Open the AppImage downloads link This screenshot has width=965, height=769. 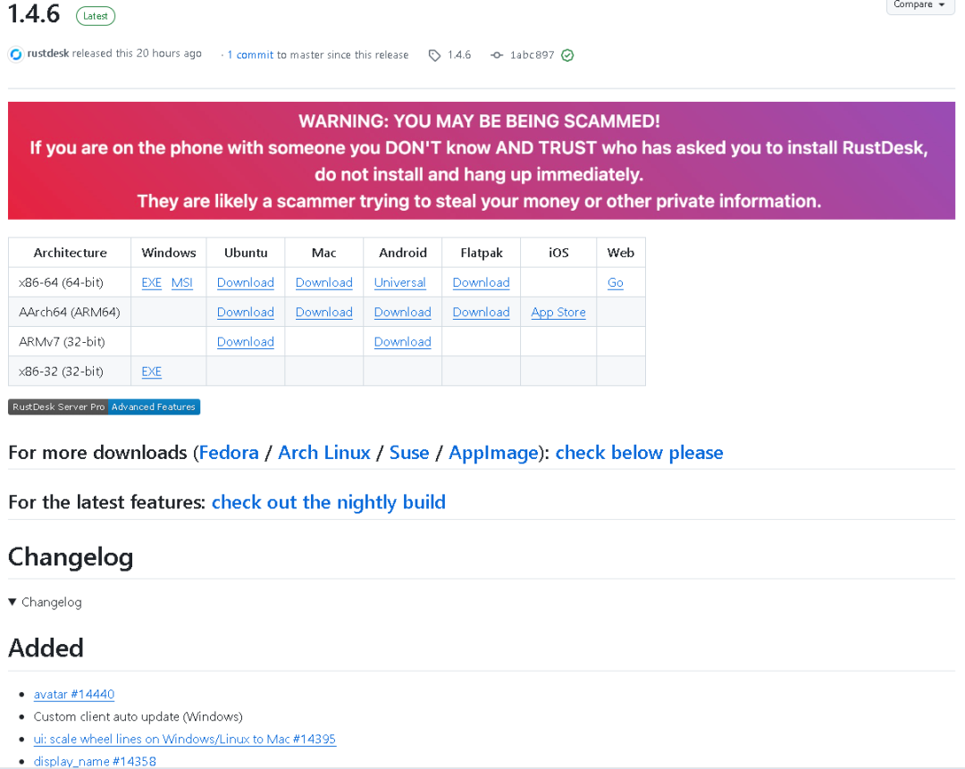point(493,453)
